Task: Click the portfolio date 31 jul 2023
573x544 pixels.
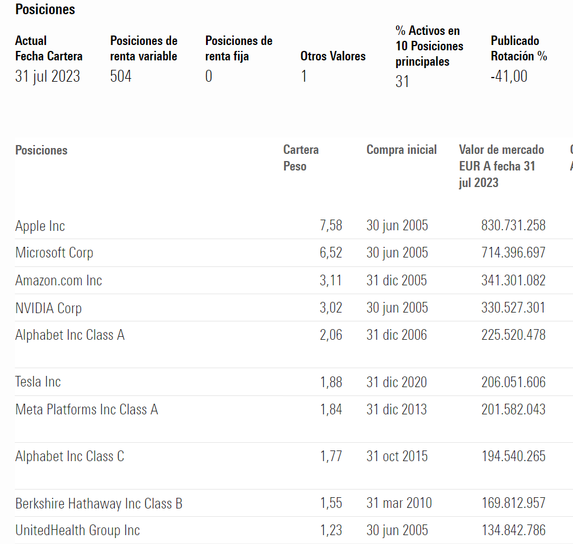Action: click(x=47, y=76)
